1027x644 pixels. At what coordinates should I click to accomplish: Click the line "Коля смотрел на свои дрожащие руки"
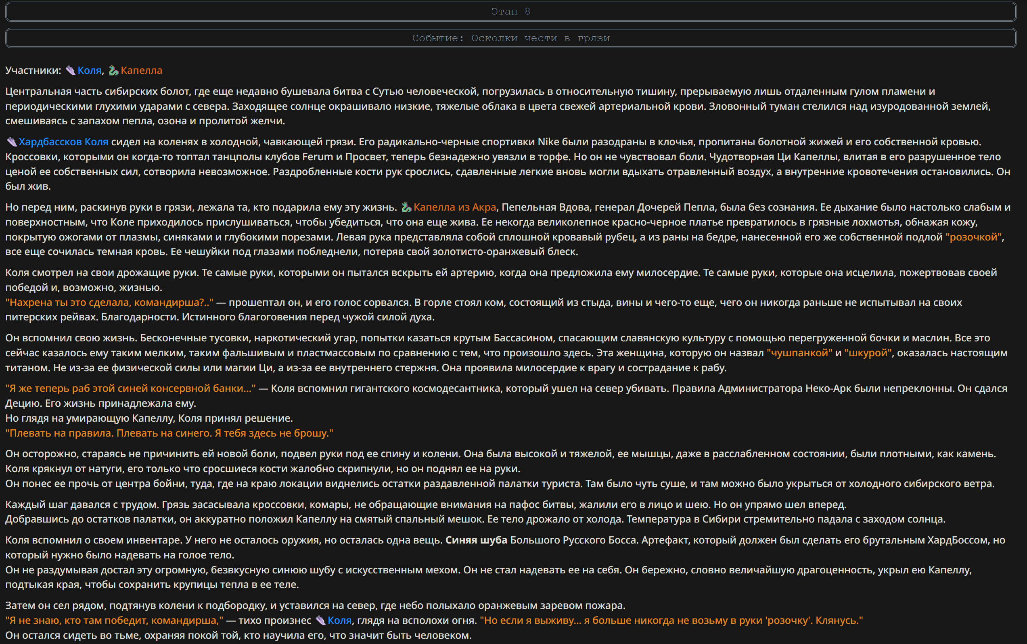coord(501,273)
